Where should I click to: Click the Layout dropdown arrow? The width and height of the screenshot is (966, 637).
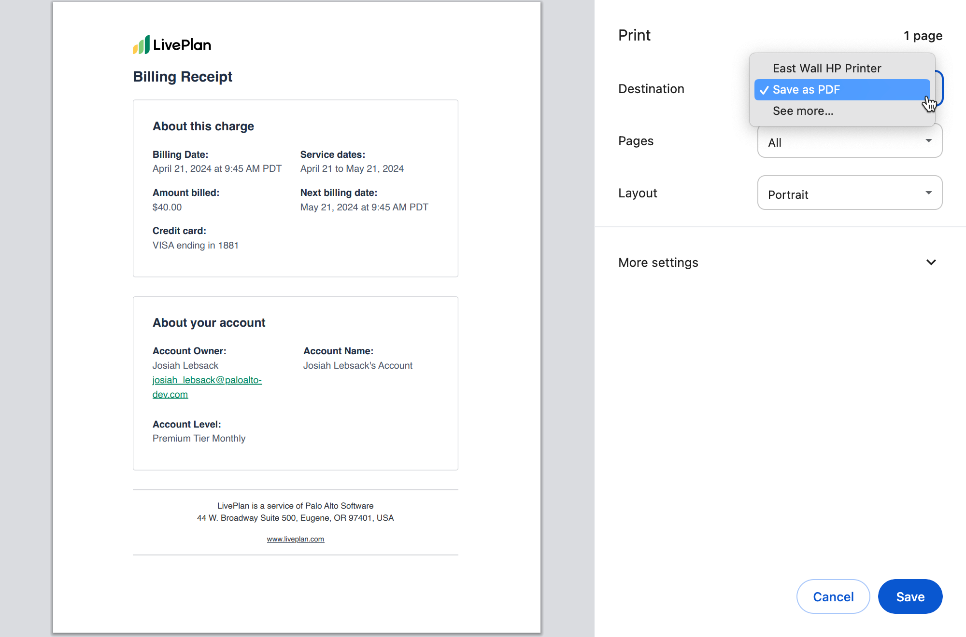(929, 193)
